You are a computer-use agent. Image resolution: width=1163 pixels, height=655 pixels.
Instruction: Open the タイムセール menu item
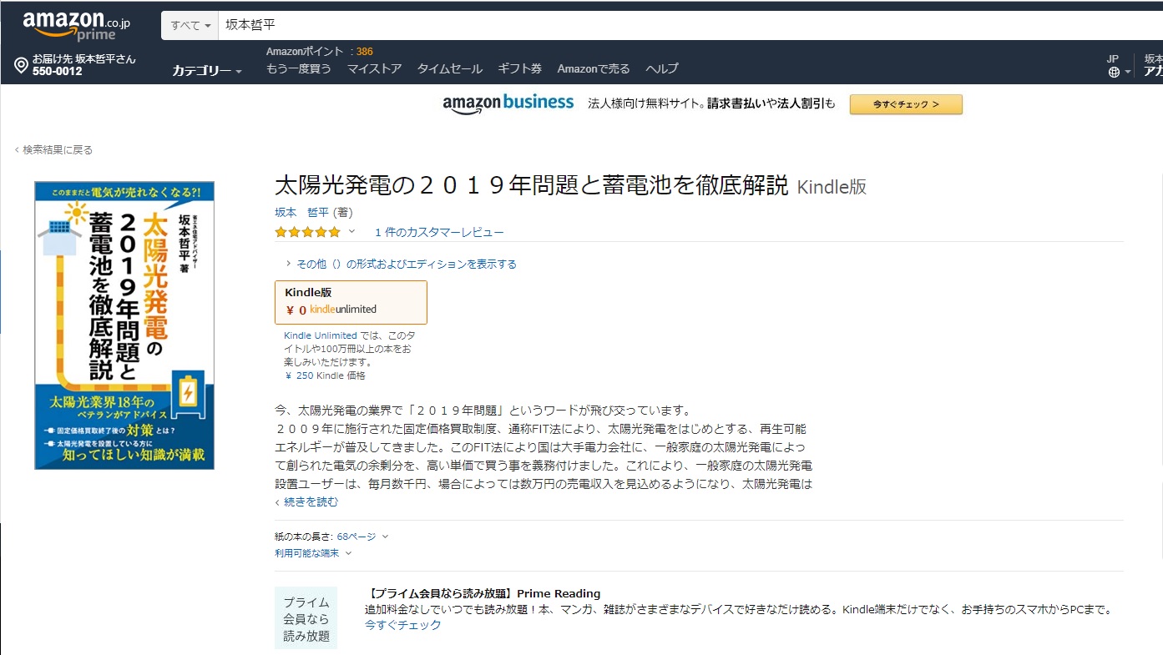pos(449,68)
